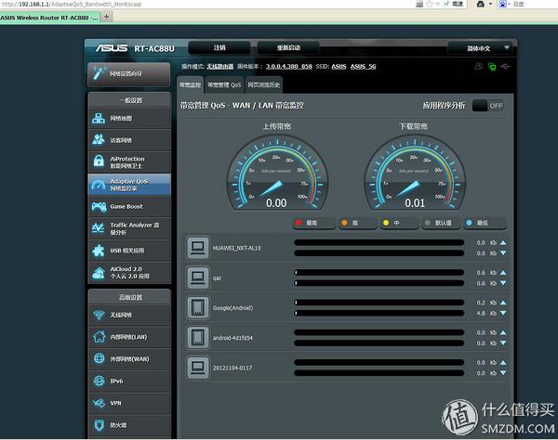Image resolution: width=558 pixels, height=440 pixels.
Task: Click the HUAWEI_NXT-AL10 device icon
Action: [196, 248]
